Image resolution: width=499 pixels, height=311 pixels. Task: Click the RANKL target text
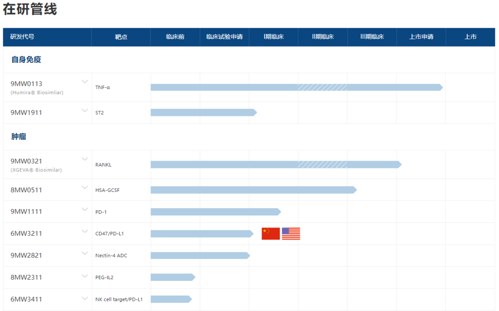point(103,165)
